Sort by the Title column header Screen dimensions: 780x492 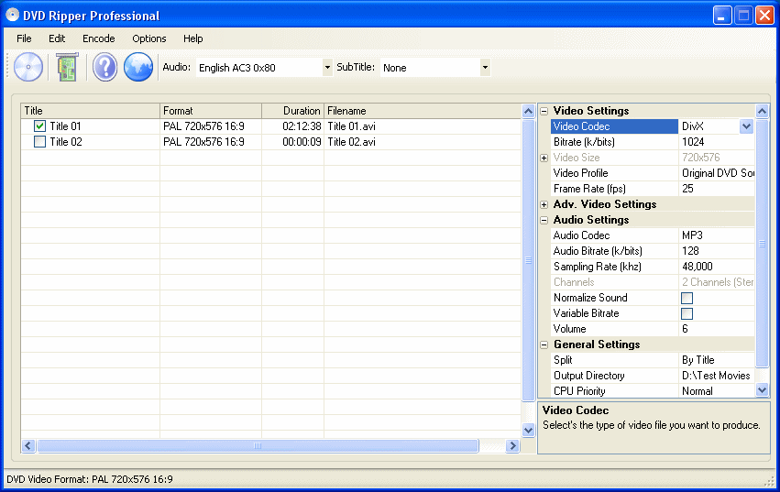click(90, 111)
